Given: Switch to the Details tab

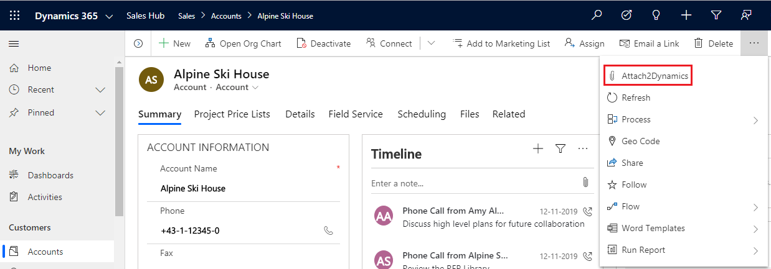Looking at the screenshot, I should (x=300, y=114).
